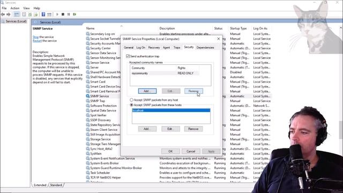
Task: Click the Stop Service square icon
Action: click(63, 14)
